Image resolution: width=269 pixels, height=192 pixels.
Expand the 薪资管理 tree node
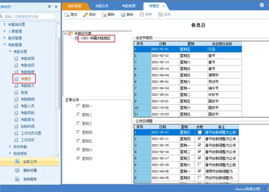pos(4,38)
